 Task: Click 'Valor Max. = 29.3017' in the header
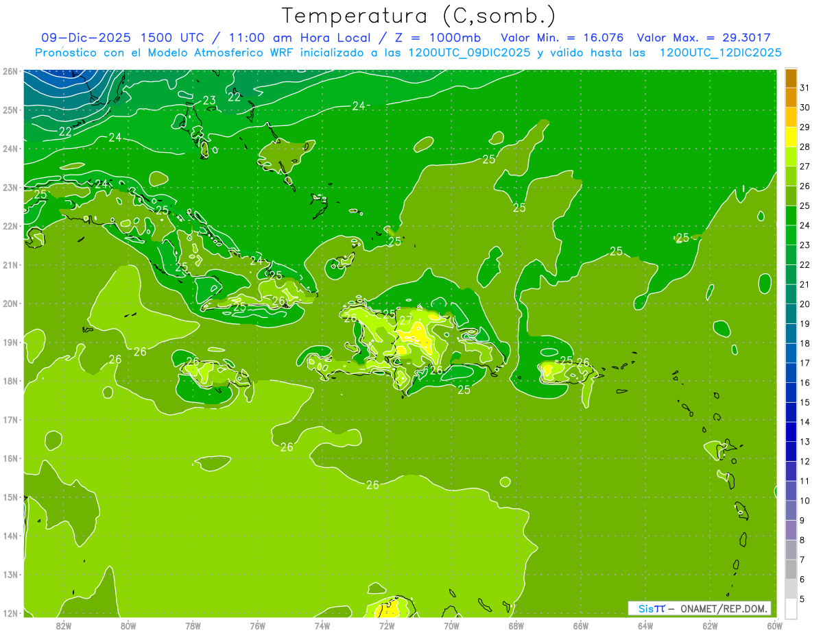click(x=704, y=38)
